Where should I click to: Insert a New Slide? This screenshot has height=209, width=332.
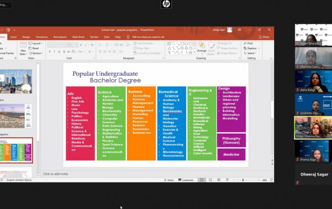pyautogui.click(x=23, y=49)
